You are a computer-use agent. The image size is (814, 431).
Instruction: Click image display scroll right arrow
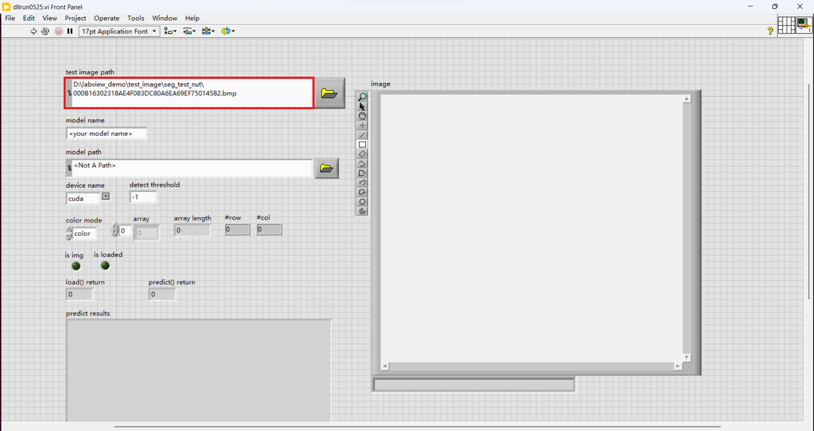[678, 366]
